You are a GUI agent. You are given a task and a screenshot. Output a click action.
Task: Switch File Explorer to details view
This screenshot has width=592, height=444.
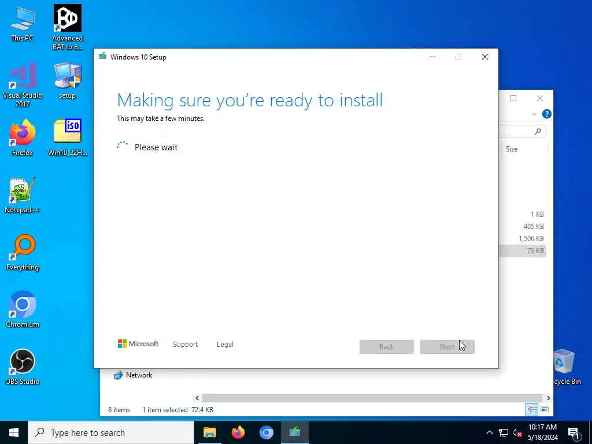(x=532, y=409)
